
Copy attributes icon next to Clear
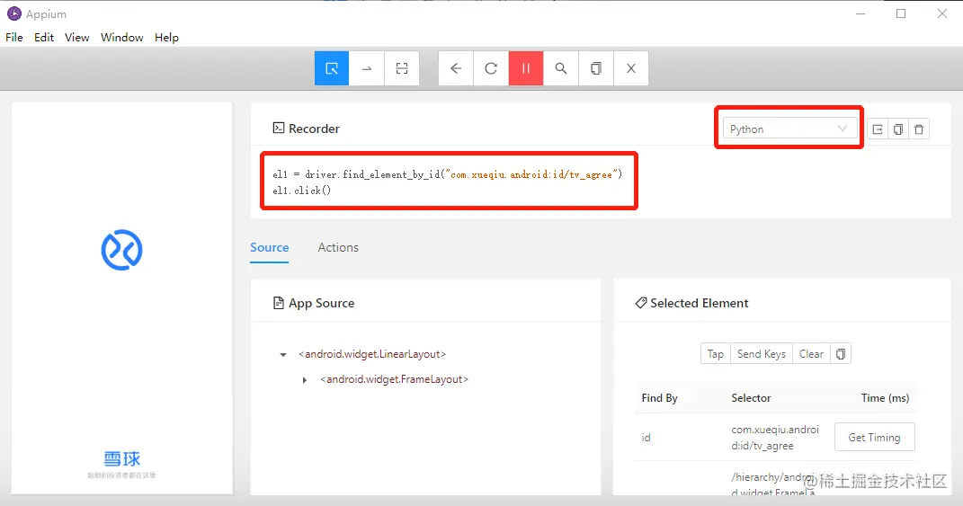click(x=841, y=354)
